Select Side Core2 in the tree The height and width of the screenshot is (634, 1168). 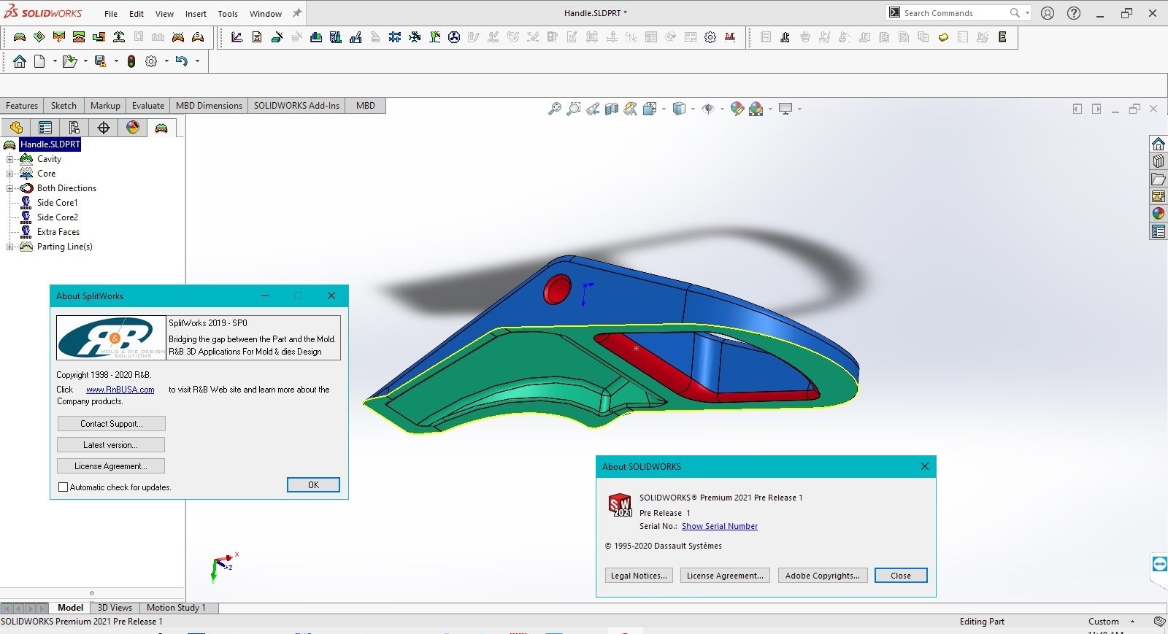(57, 217)
